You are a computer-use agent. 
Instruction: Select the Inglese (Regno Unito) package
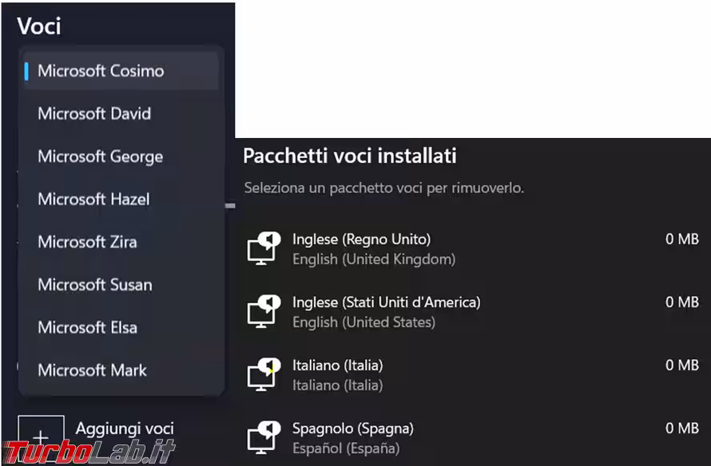361,239
